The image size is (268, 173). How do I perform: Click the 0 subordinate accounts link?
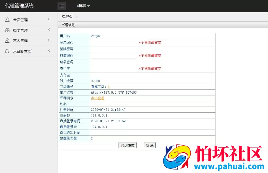(x=109, y=86)
